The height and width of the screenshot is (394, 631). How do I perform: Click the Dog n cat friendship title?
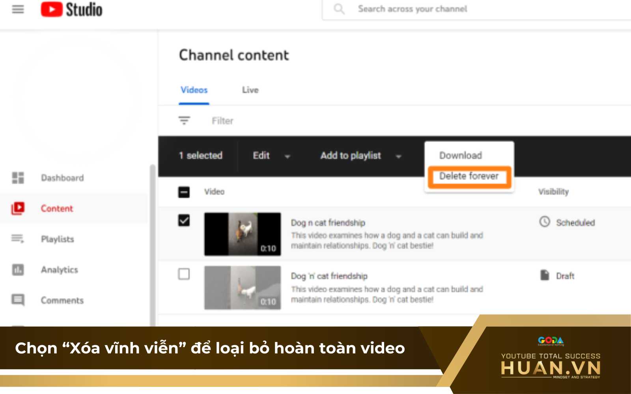(x=328, y=223)
